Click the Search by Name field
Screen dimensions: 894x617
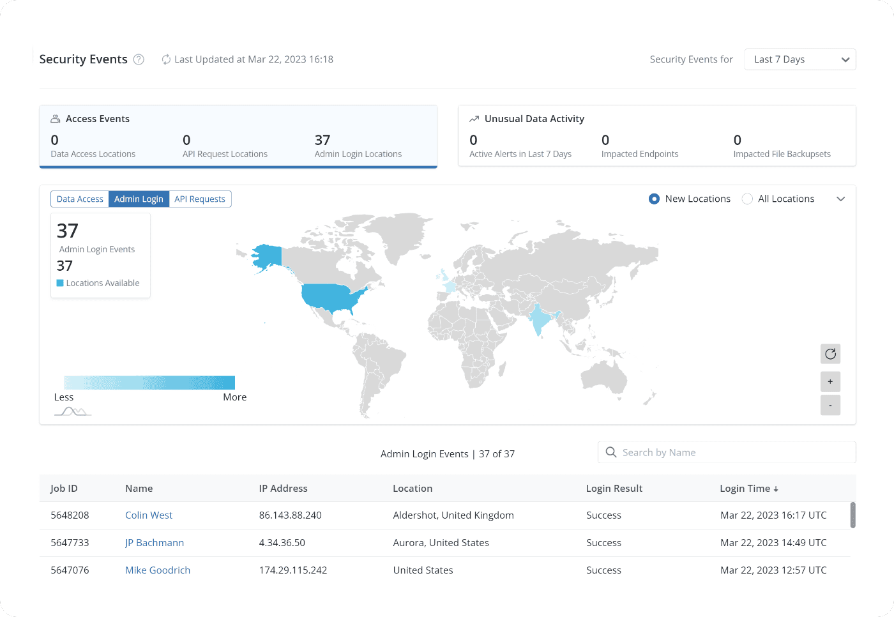734,452
